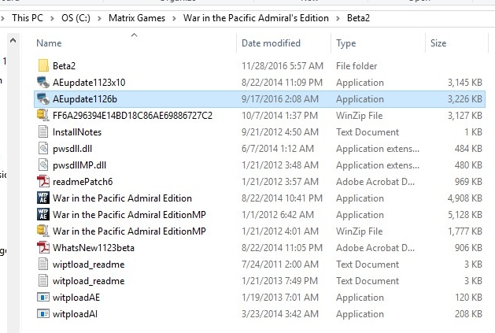Screen dimensions: 495x333
Task: Navigate to This PC in breadcrumb
Action: coord(28,18)
